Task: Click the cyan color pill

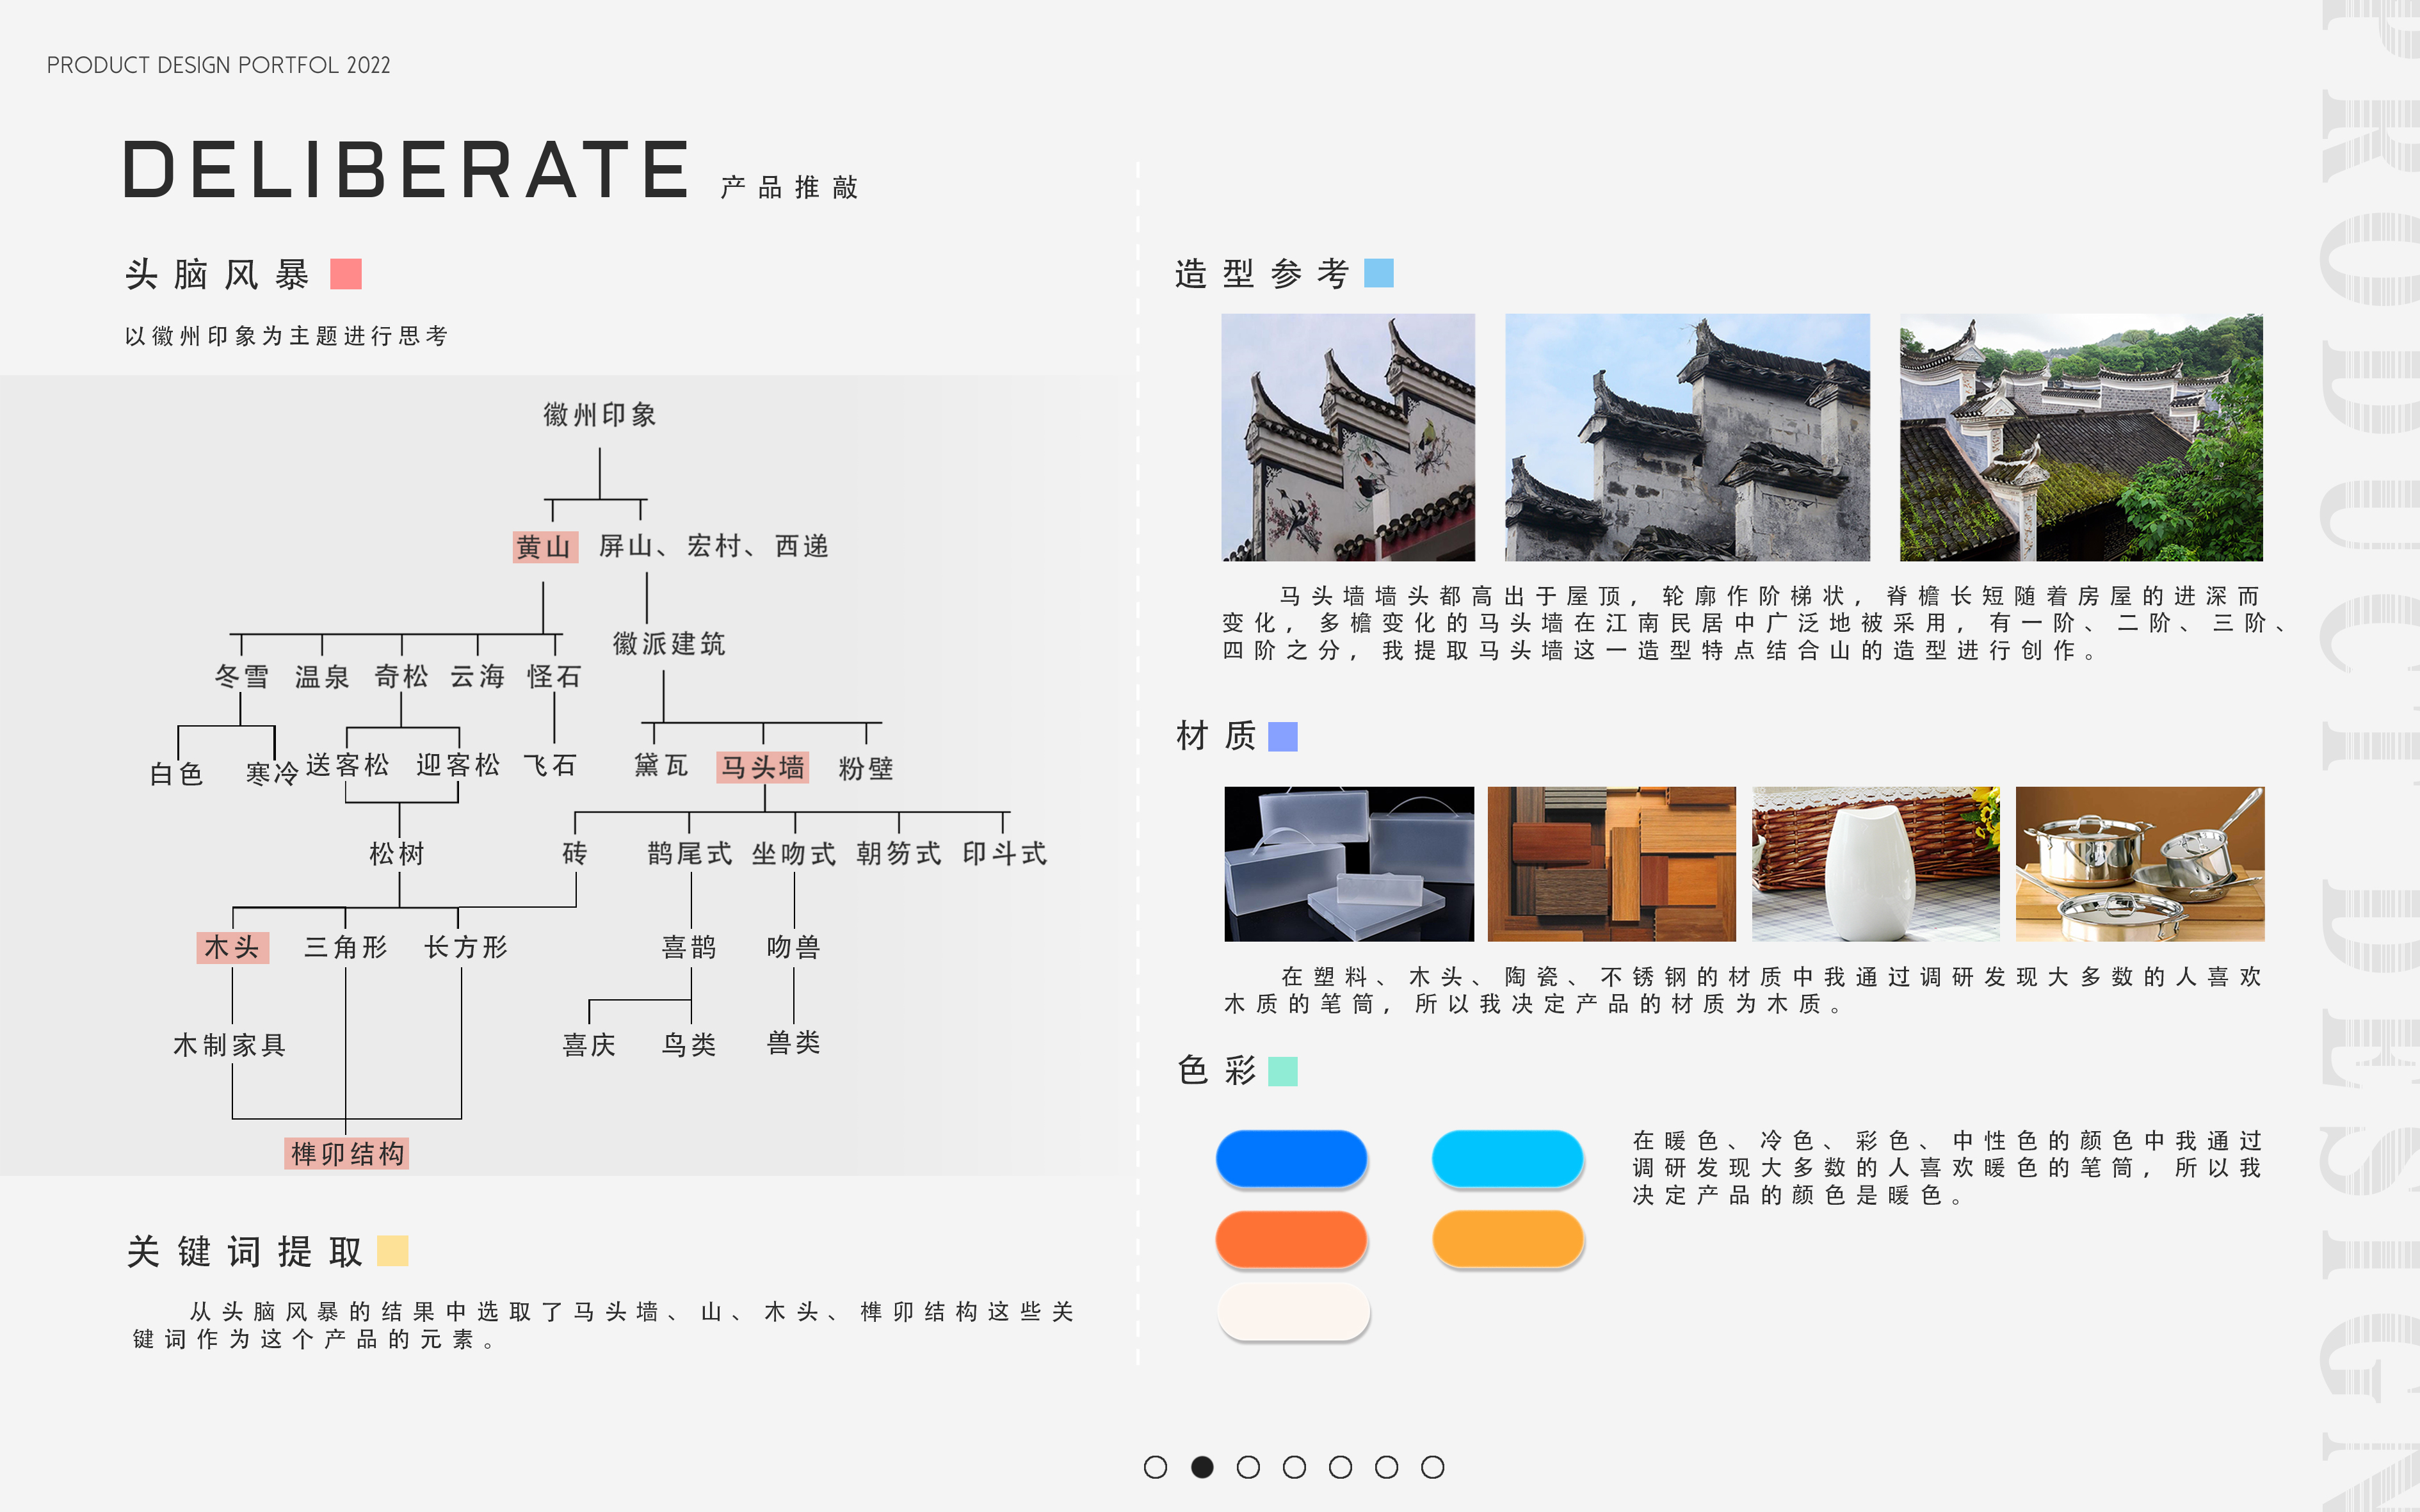Action: click(x=1507, y=1159)
